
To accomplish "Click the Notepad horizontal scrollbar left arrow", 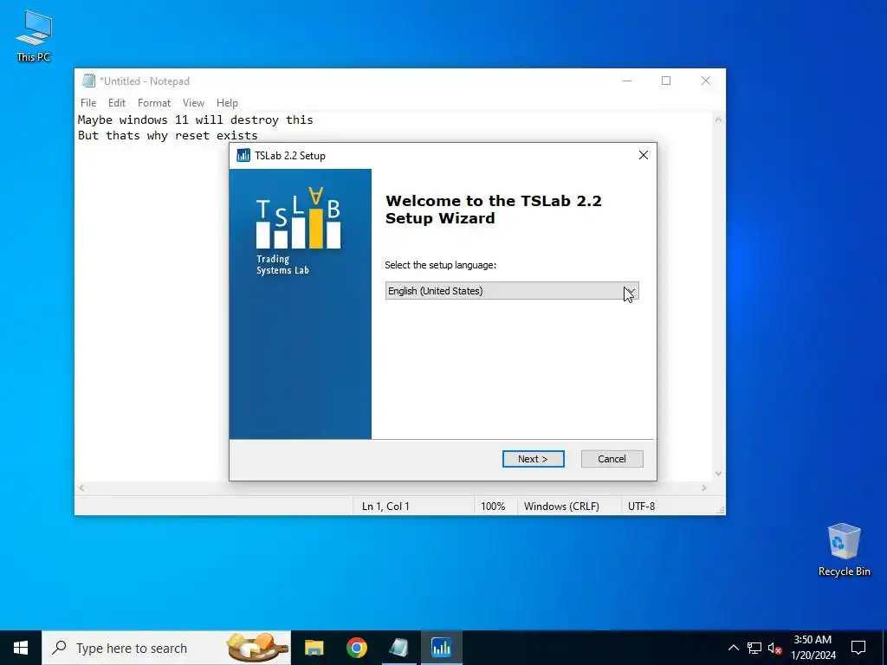I will (x=82, y=487).
